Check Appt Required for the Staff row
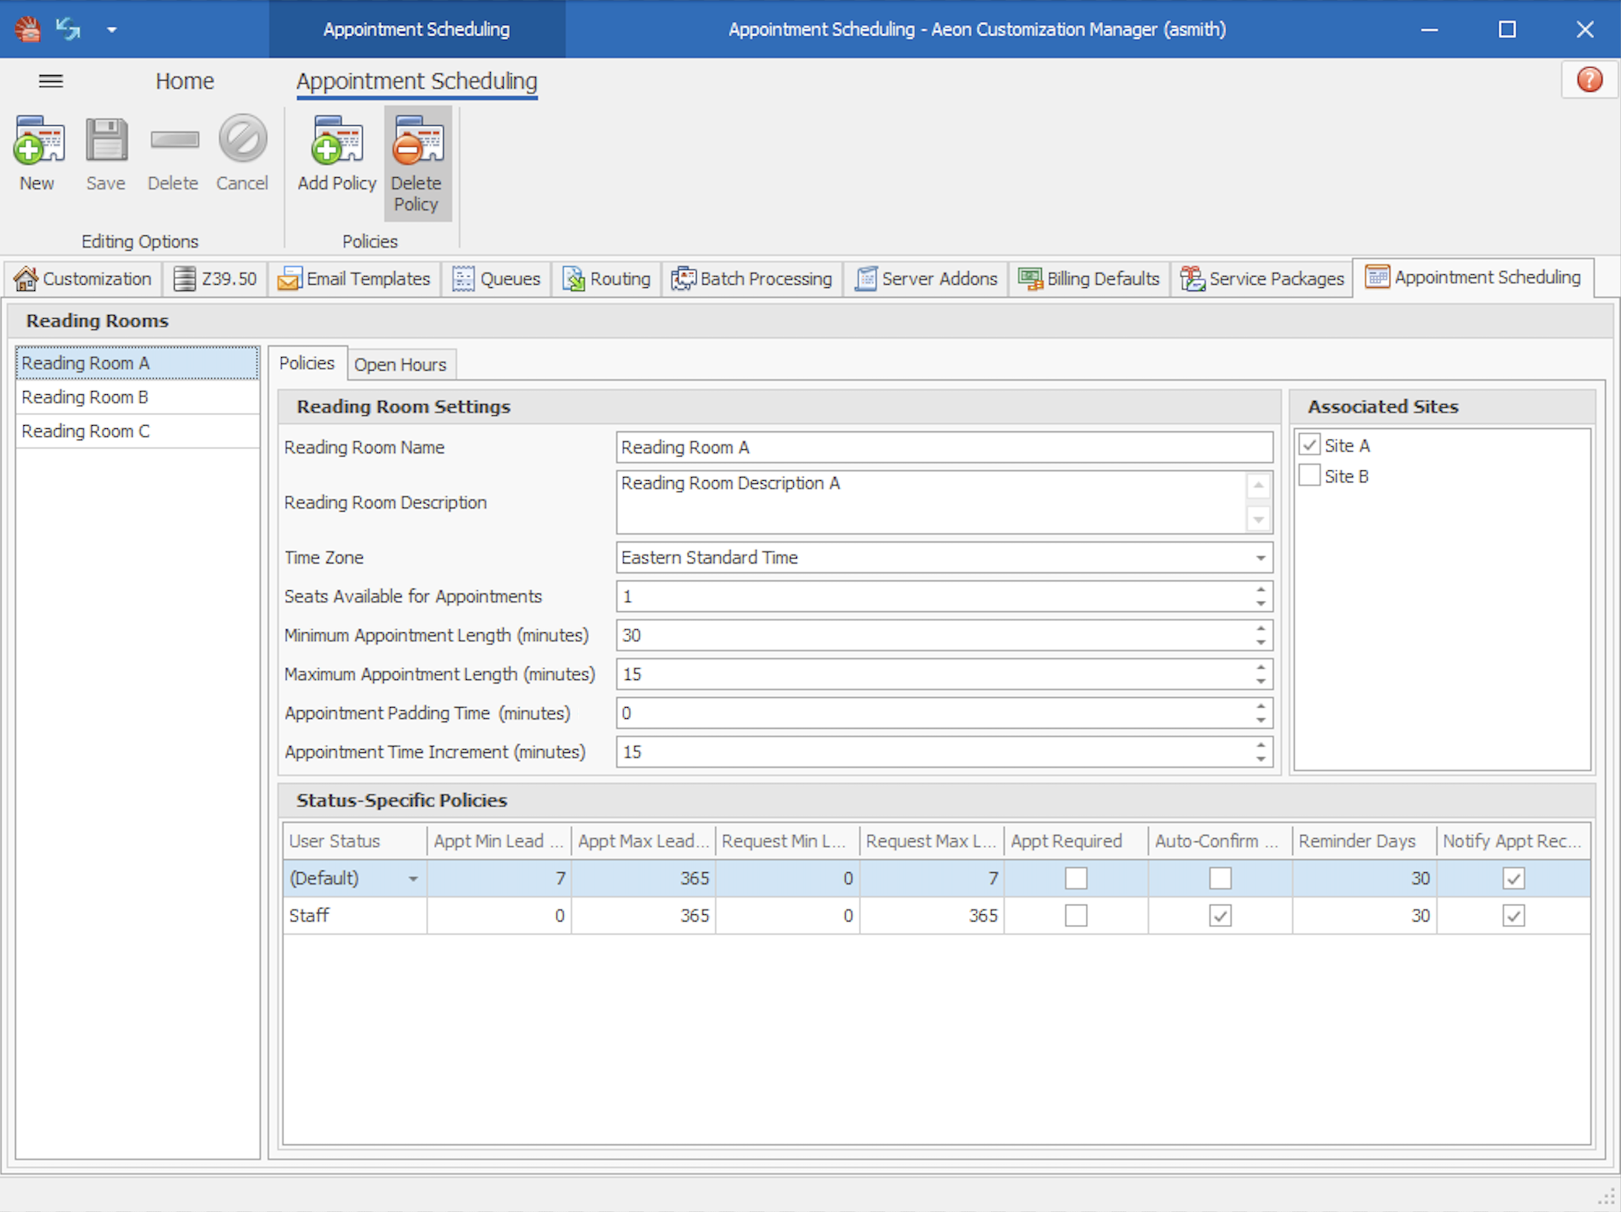 point(1076,915)
